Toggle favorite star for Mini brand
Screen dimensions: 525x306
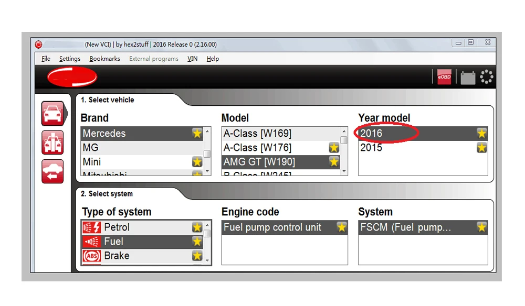pos(197,162)
